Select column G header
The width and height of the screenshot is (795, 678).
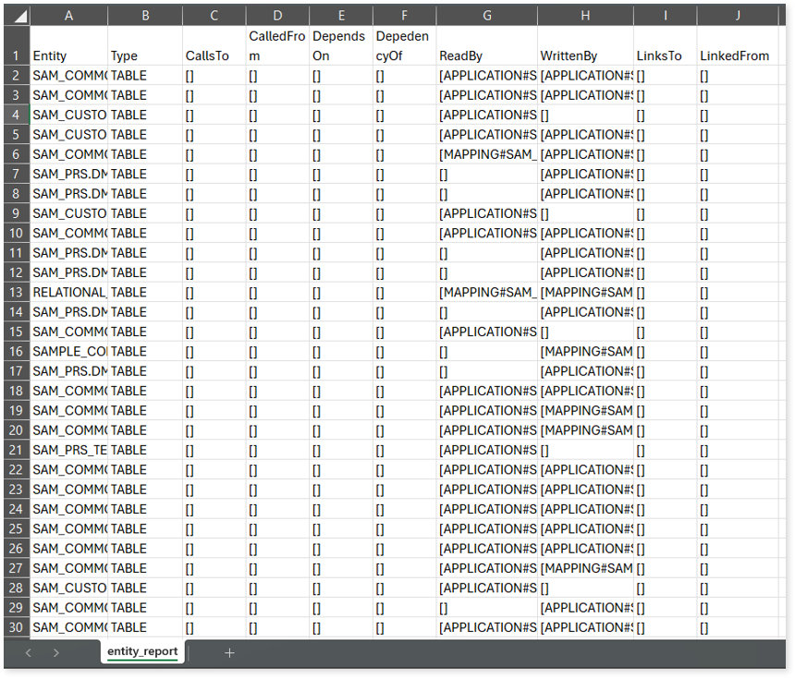[x=486, y=16]
